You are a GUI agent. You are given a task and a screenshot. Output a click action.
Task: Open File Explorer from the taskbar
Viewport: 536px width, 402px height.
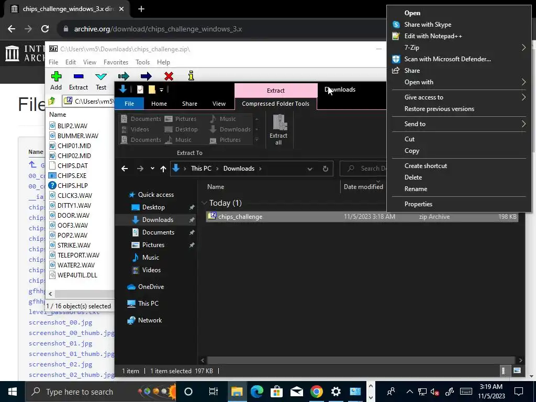coord(237,392)
